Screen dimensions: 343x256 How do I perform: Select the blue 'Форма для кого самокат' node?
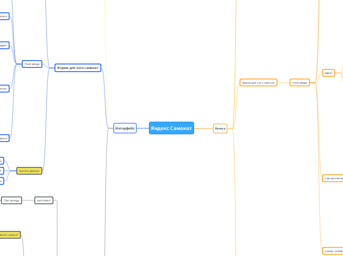click(x=78, y=68)
